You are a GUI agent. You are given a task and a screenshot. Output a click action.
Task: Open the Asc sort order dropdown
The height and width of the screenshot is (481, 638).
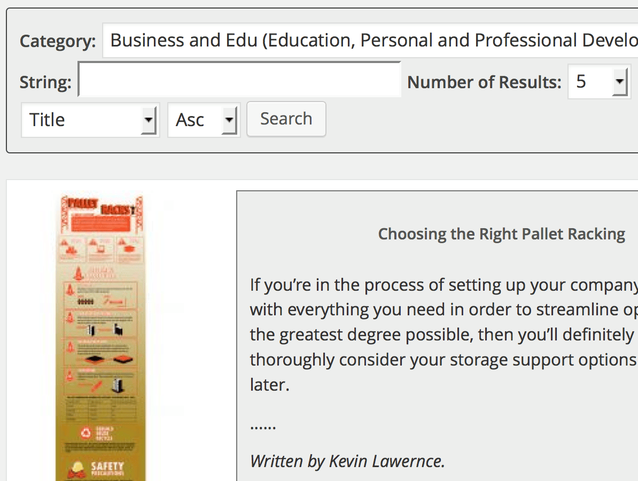point(203,120)
